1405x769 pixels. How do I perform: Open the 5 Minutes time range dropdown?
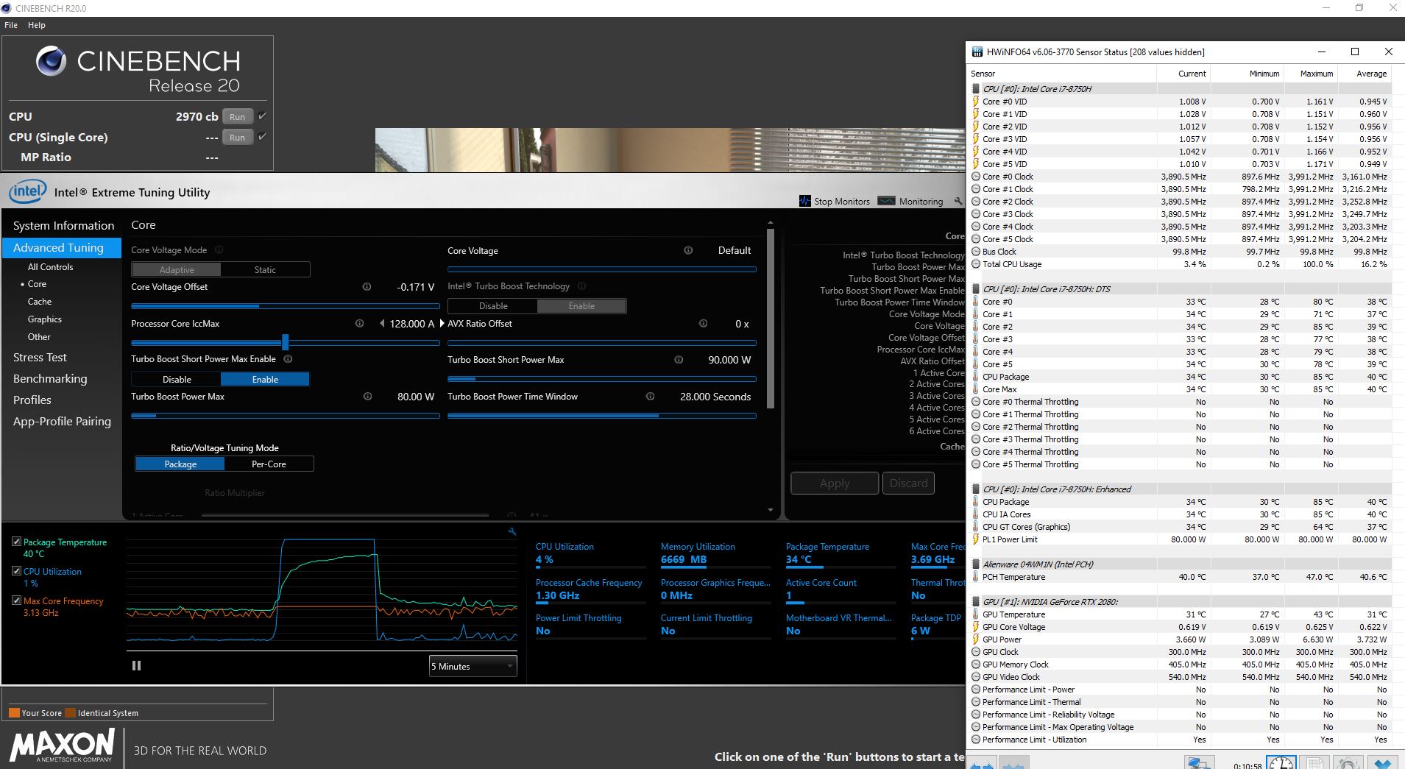pos(473,666)
